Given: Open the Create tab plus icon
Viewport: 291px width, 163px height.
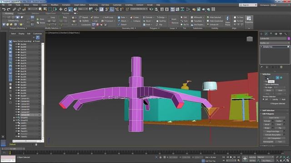Looking at the screenshot, I should 261,34.
